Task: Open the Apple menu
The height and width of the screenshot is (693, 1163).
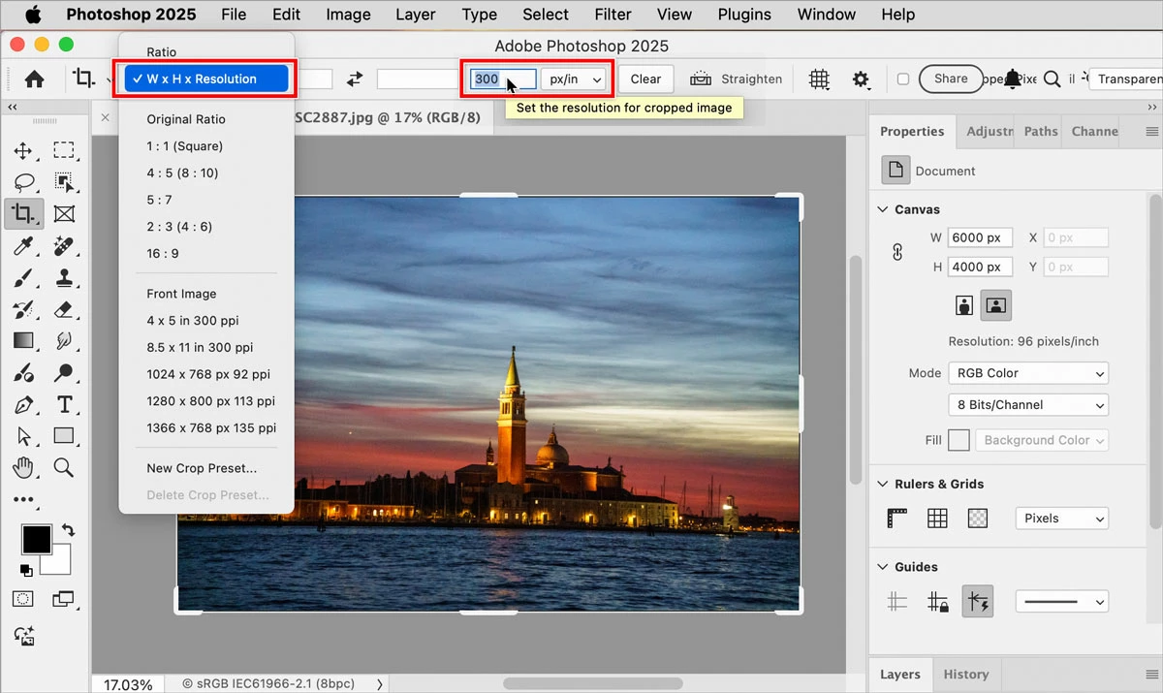Action: coord(33,15)
